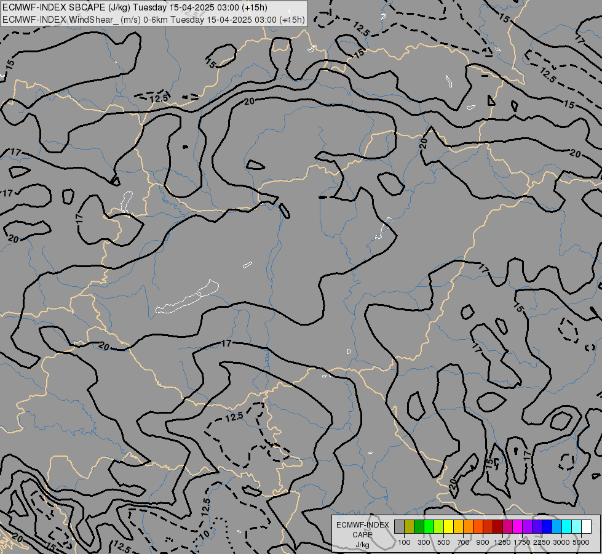The image size is (602, 554).
Task: Click the SBCAPE title line in the header
Action: click(x=135, y=7)
